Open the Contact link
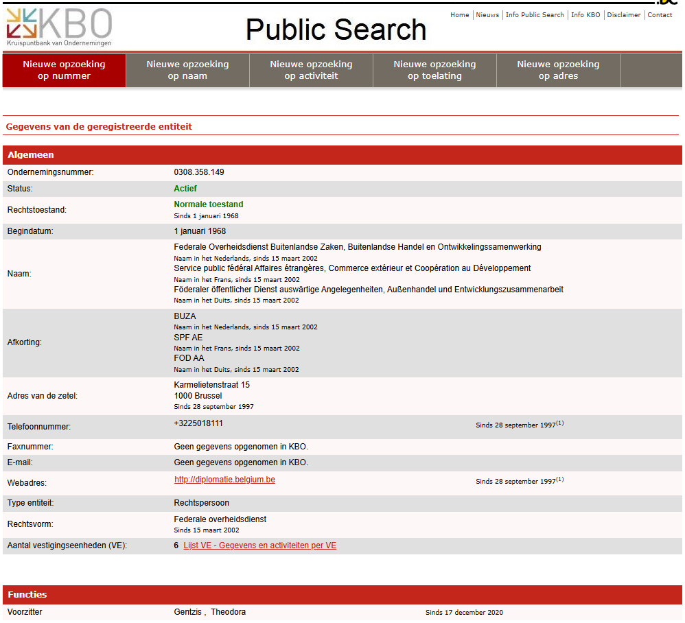 pos(660,15)
